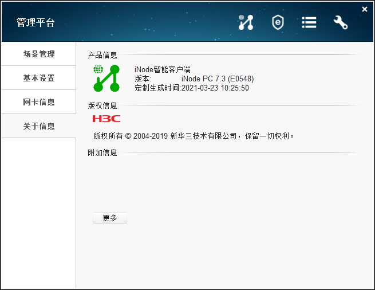Click the 版权信息 section heading
Image resolution: width=375 pixels, height=290 pixels.
tap(102, 105)
